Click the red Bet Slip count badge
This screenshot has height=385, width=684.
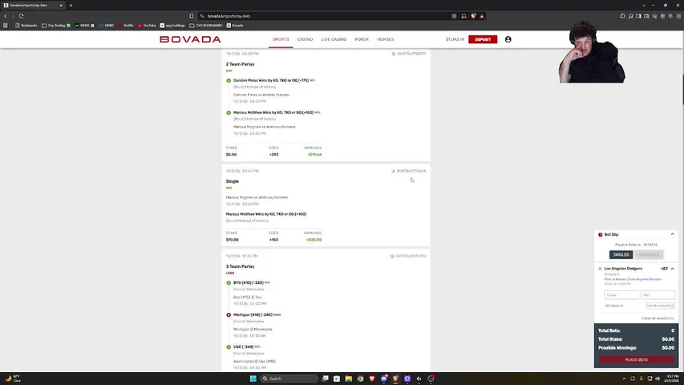click(x=601, y=234)
